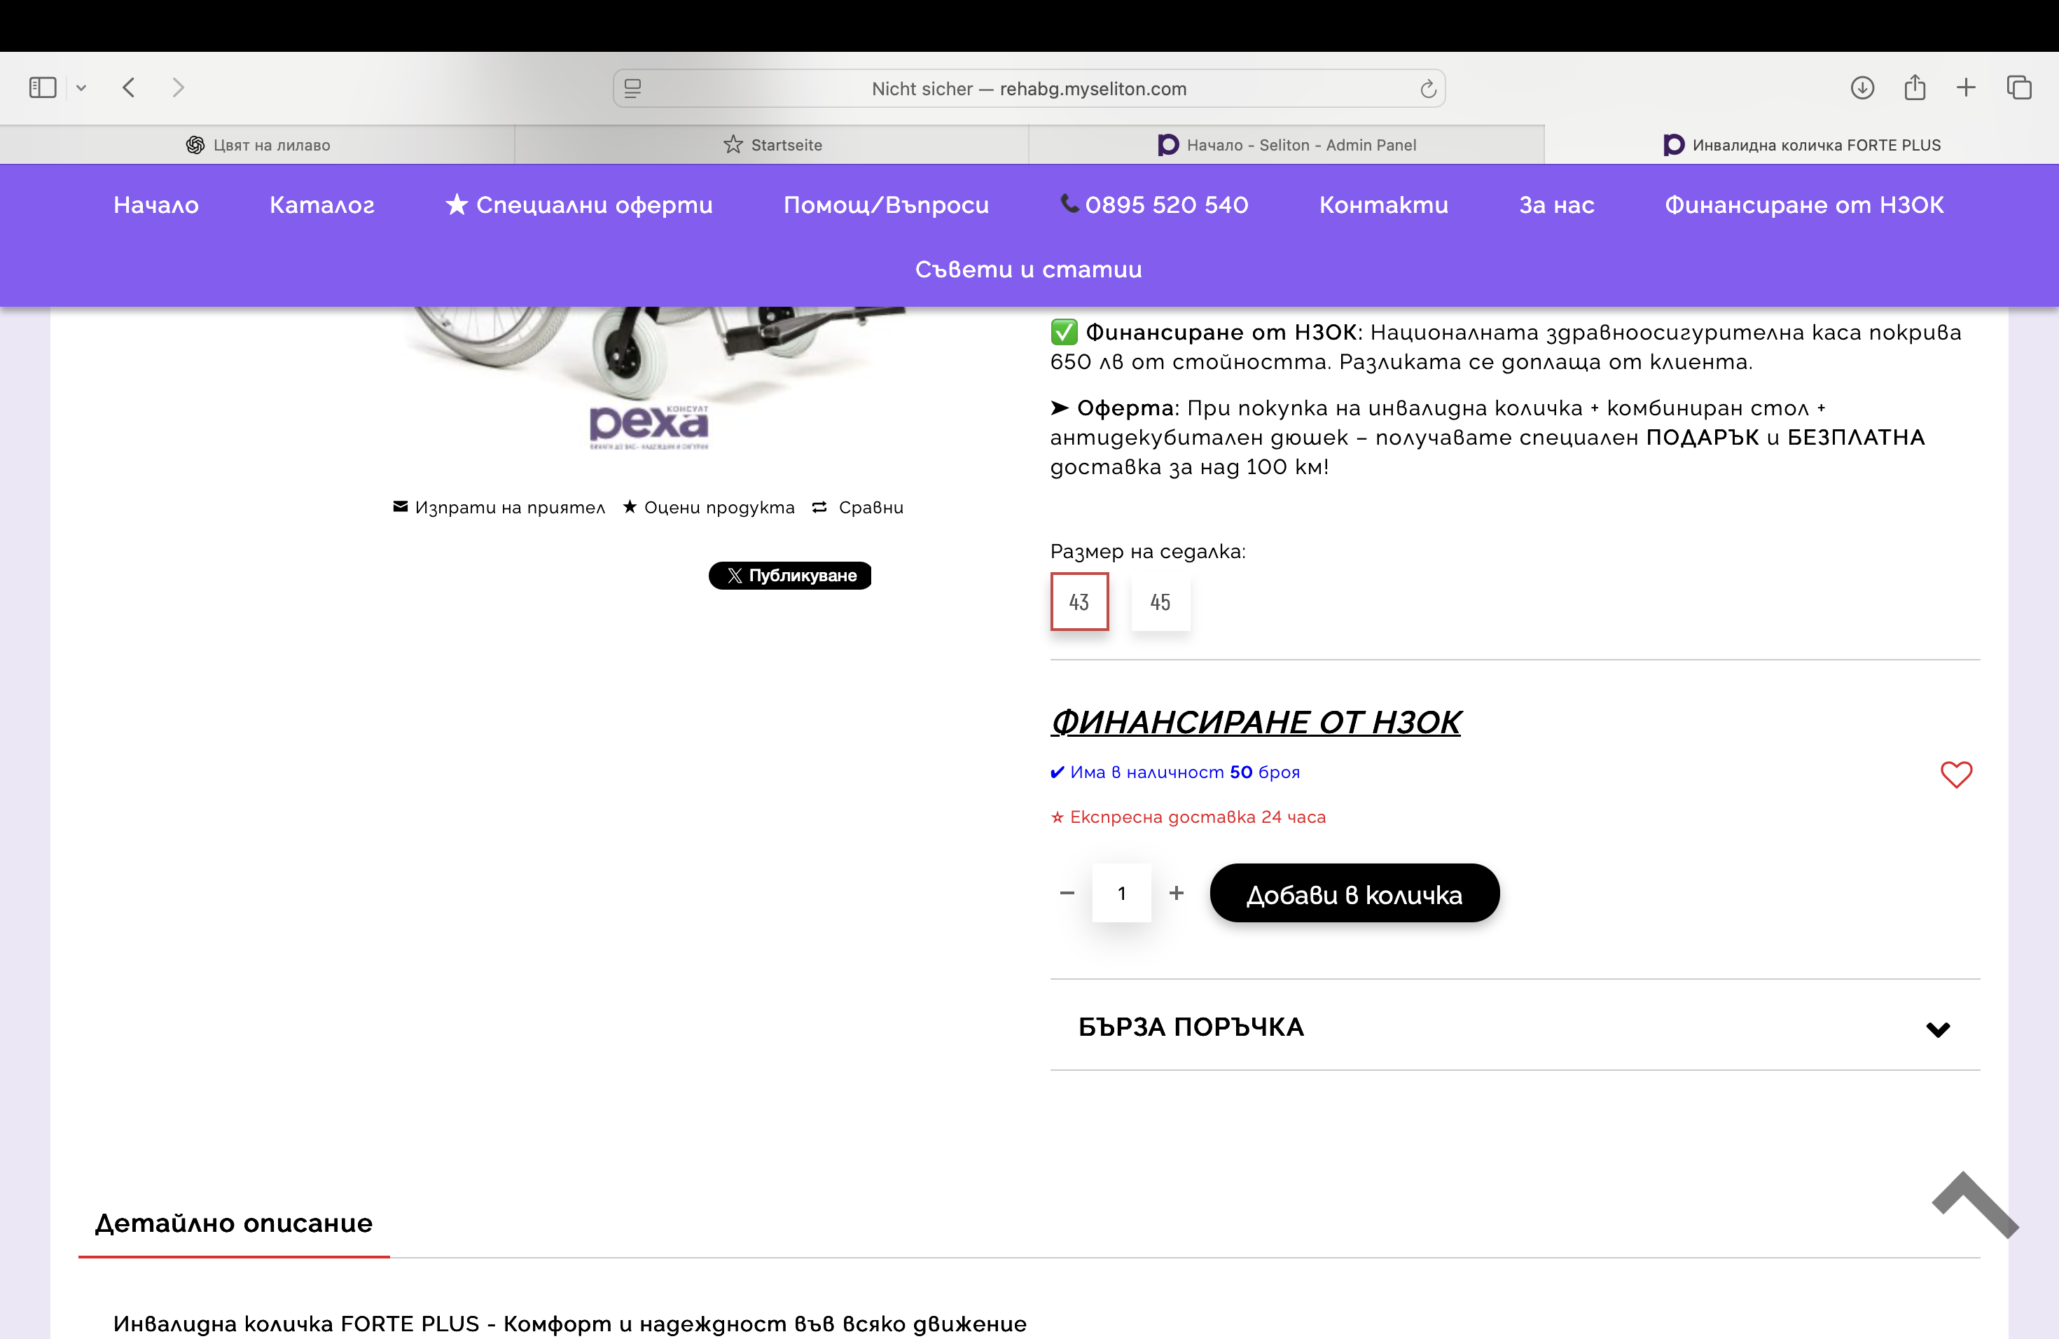Jump to page top with the up arrow
Screen dimensions: 2059x1339
[x=1975, y=1204]
